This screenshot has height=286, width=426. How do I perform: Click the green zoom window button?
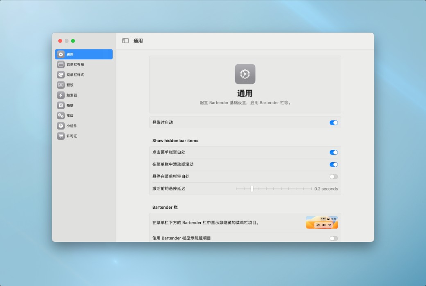pyautogui.click(x=73, y=41)
